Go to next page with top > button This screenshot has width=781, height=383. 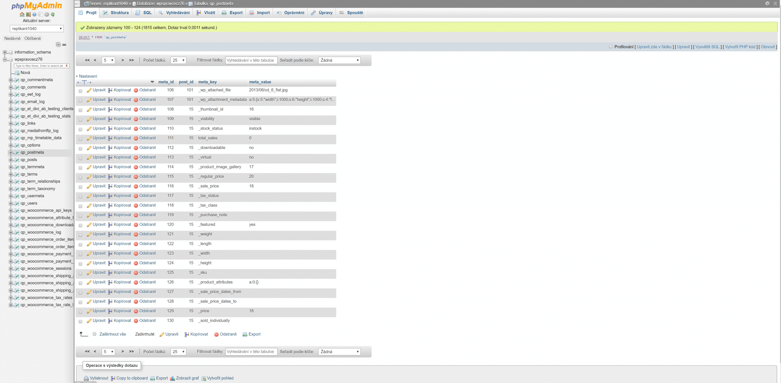[x=123, y=60]
